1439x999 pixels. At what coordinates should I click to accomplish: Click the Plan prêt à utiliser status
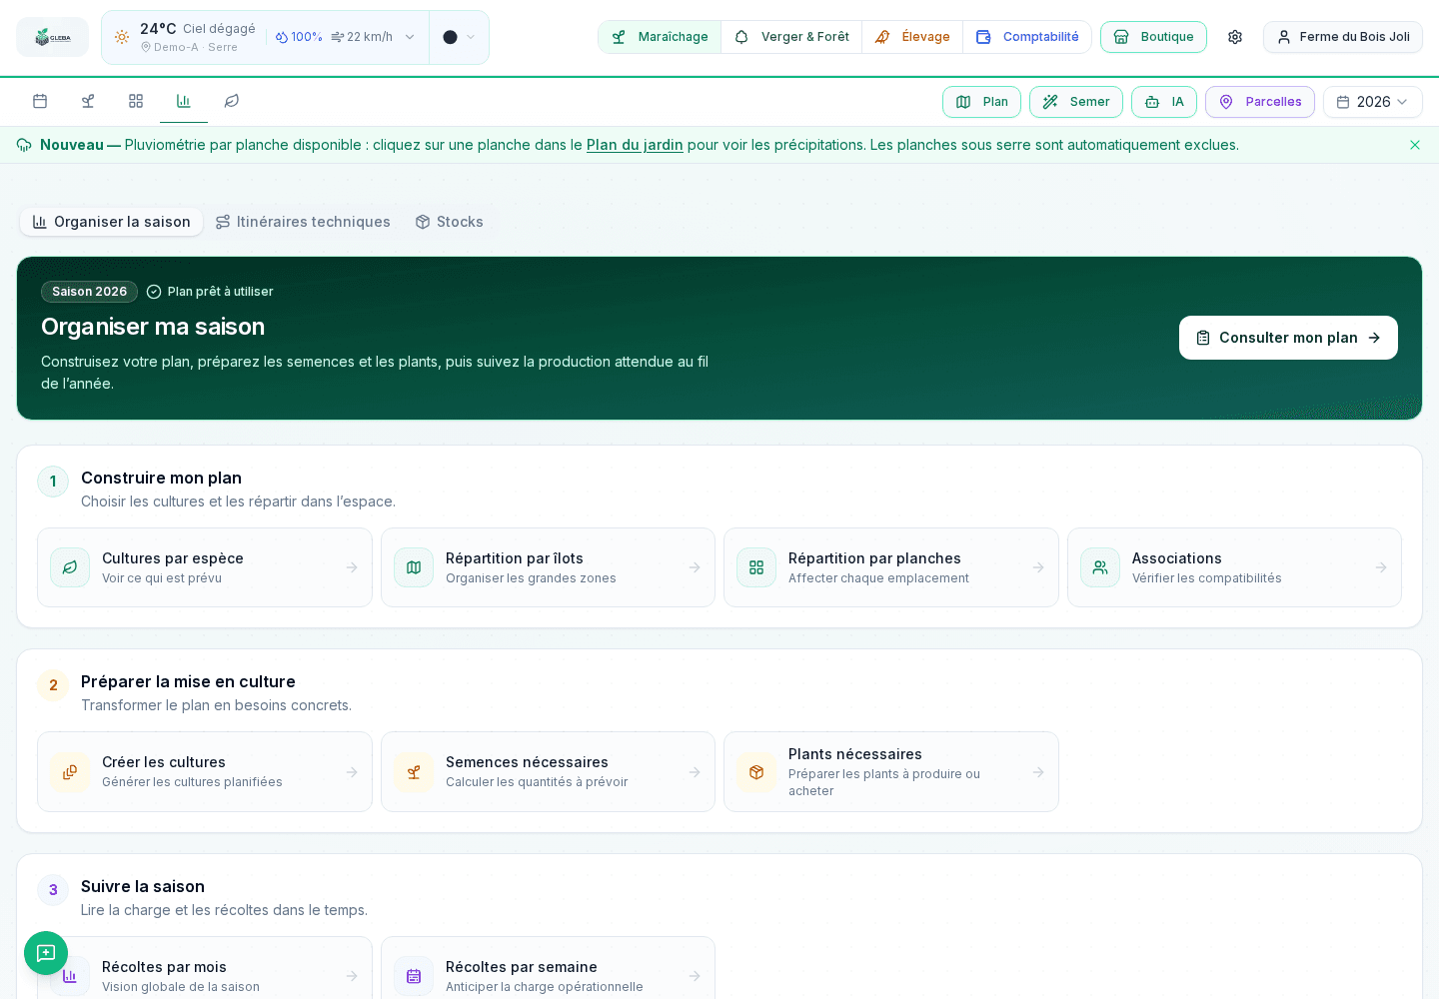210,292
